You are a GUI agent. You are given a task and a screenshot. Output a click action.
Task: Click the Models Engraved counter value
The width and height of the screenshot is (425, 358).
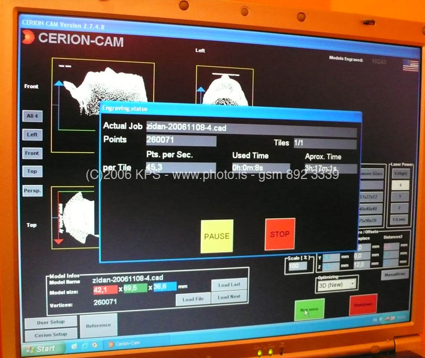pos(379,61)
